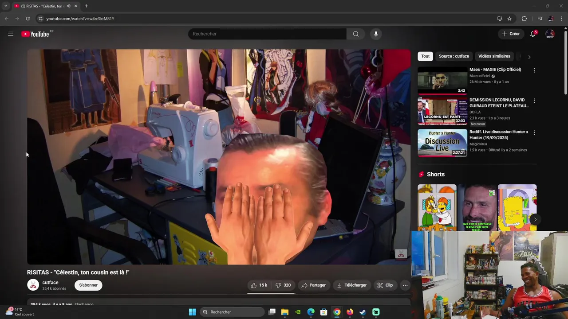
Task: Click the taskbar Rechercher search box
Action: 231,312
